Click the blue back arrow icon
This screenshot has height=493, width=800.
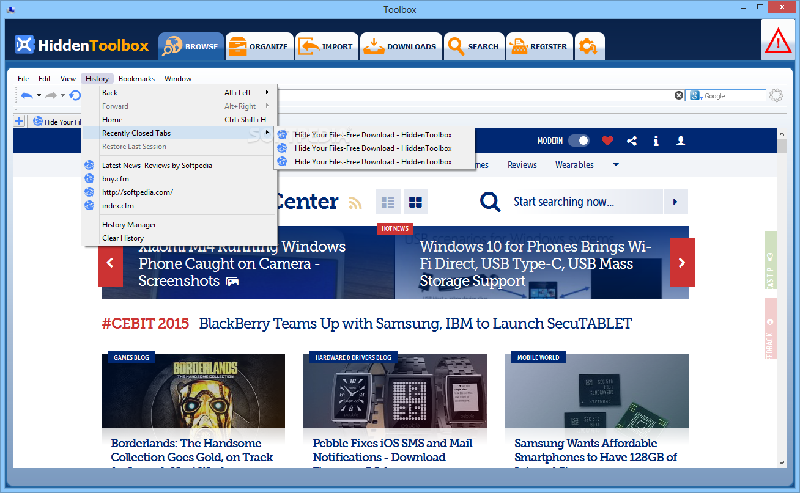(27, 95)
